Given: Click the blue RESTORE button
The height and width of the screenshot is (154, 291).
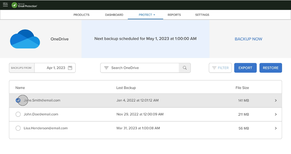Looking at the screenshot, I should tap(270, 68).
